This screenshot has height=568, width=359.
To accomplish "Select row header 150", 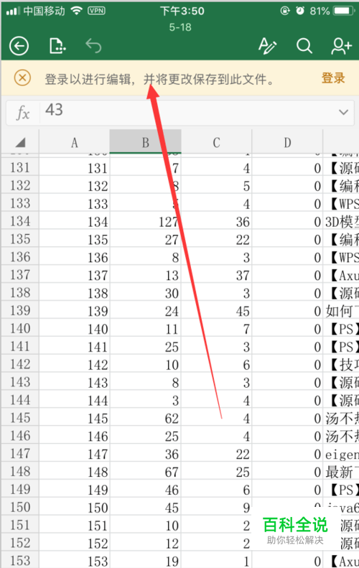I will 20,507.
